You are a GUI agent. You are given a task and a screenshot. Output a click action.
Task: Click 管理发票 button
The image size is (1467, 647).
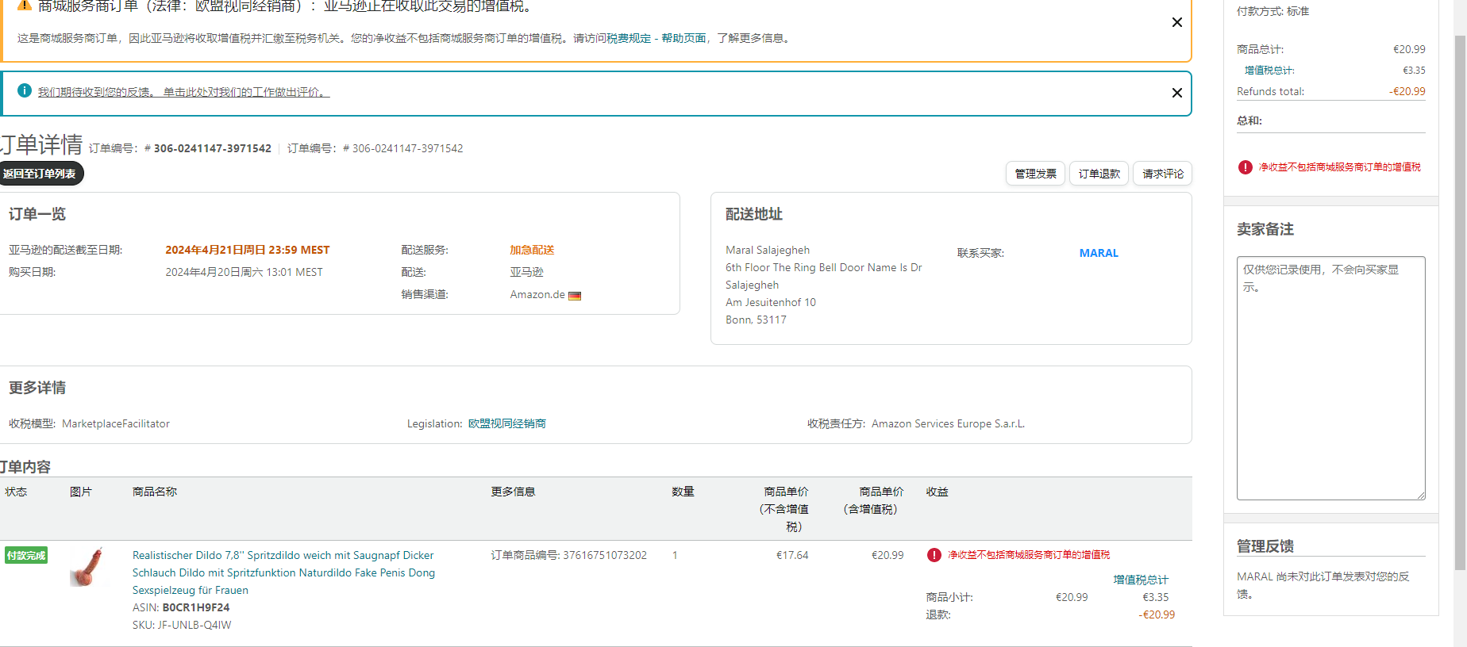(1035, 174)
